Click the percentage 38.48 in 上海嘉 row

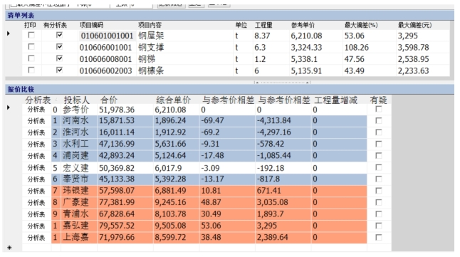coord(211,237)
